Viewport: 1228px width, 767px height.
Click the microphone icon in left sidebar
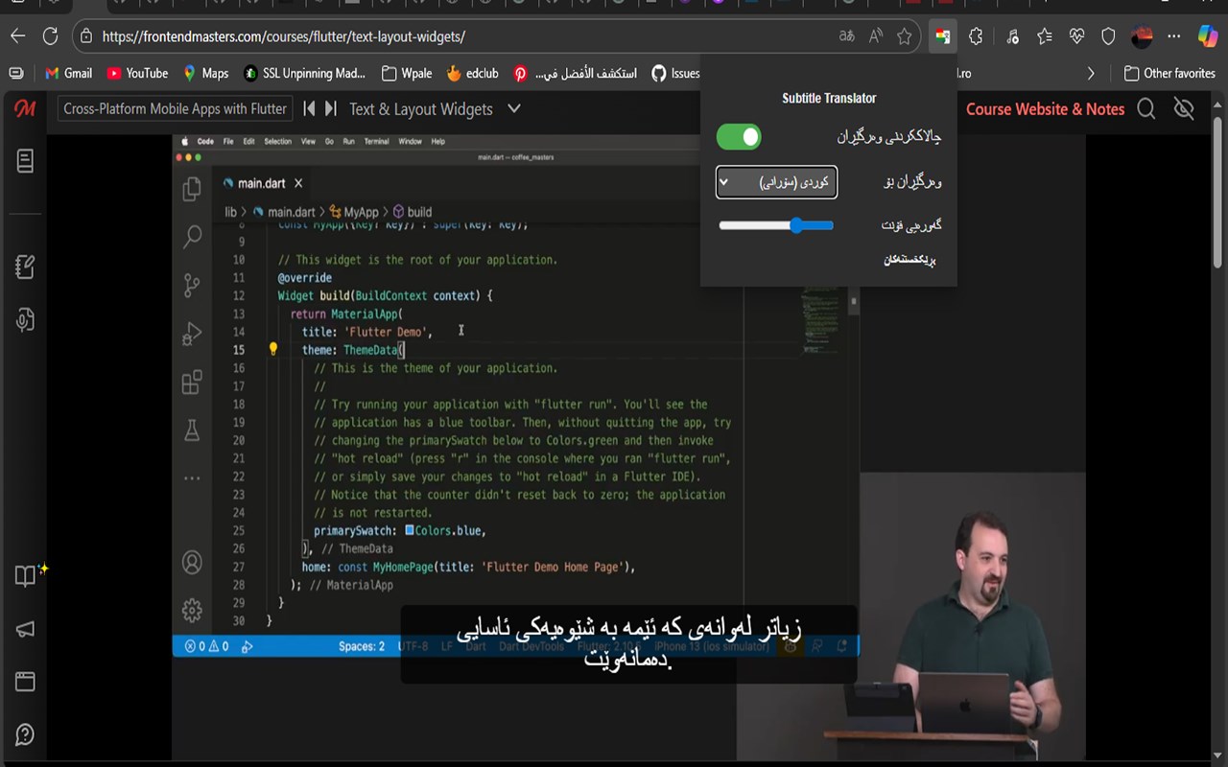pyautogui.click(x=25, y=319)
